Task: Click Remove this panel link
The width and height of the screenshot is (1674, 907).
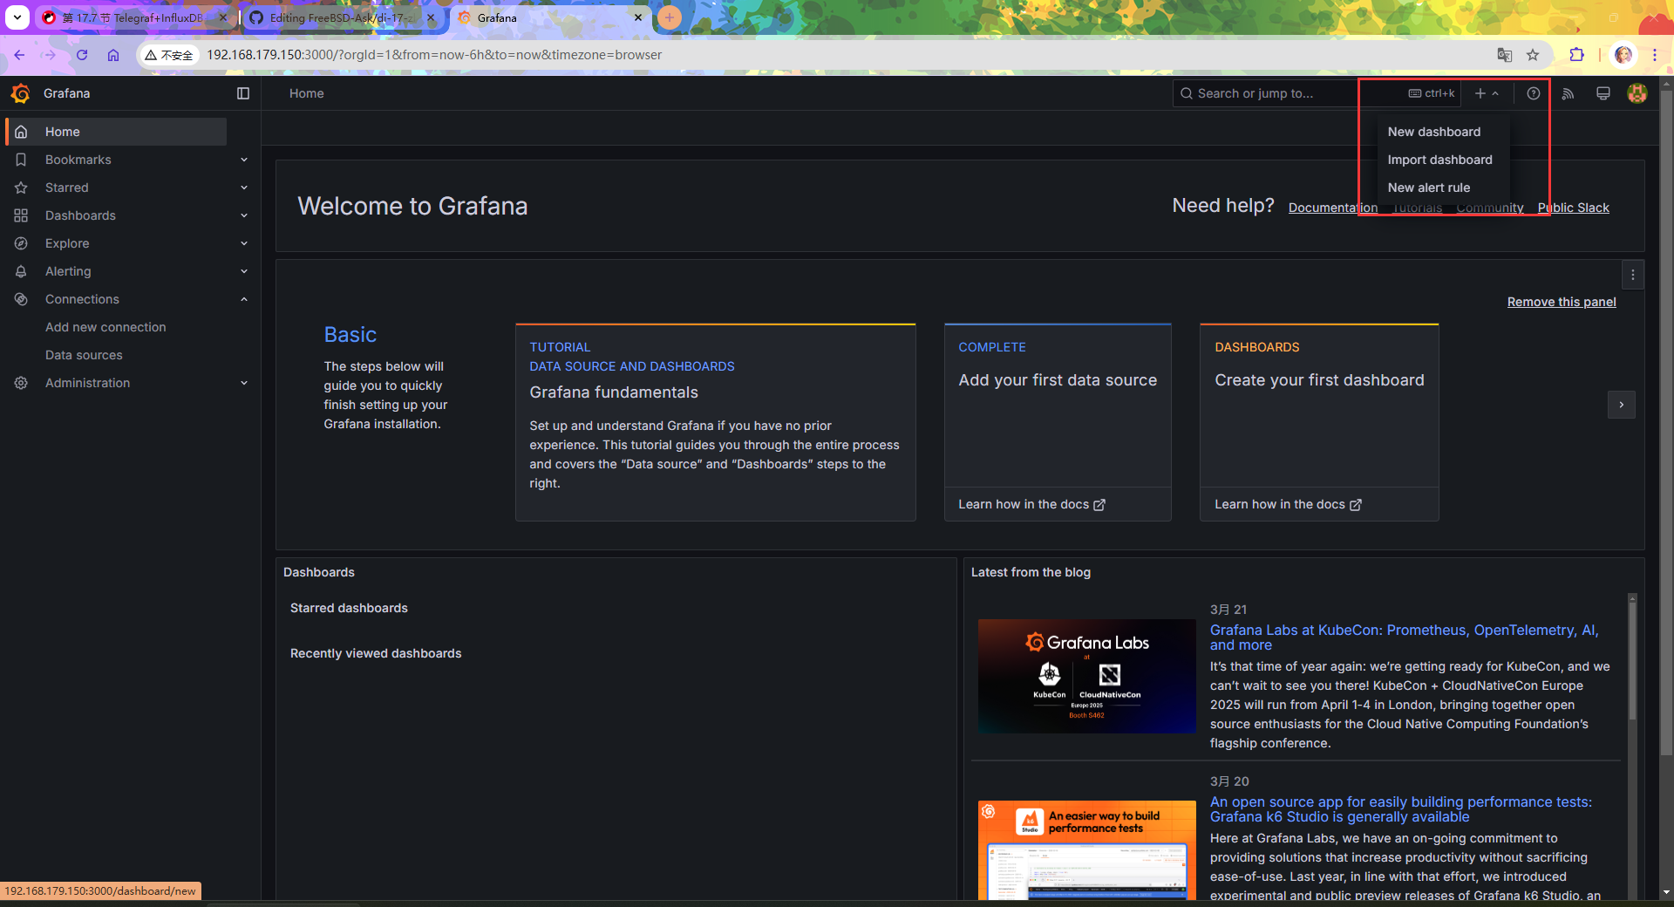Action: [1562, 302]
